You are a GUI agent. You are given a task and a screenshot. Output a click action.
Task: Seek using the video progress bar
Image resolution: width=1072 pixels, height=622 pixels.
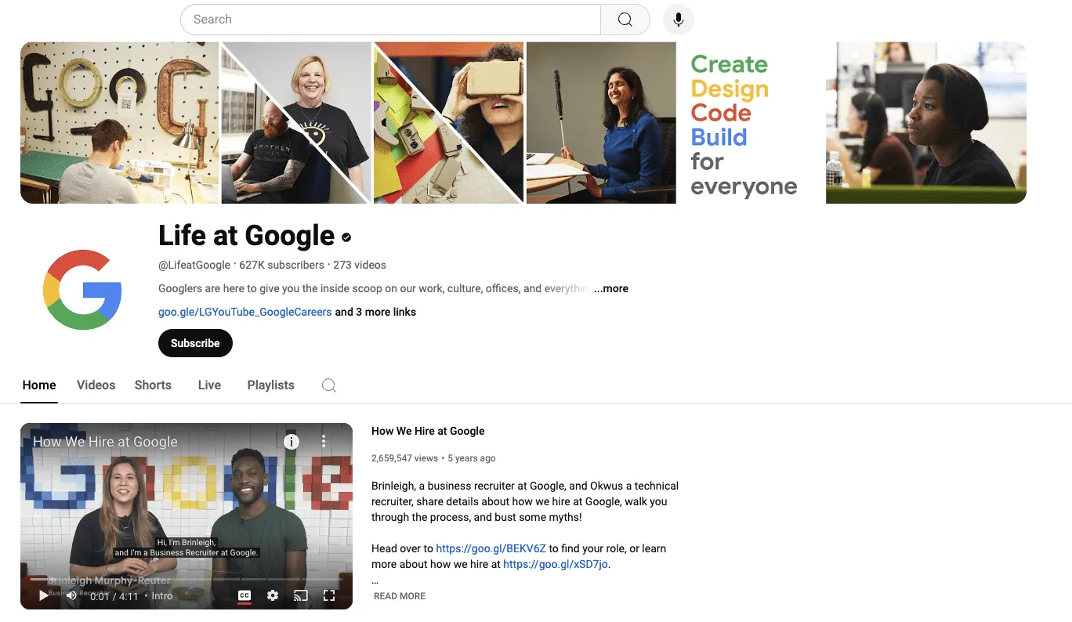pos(187,580)
